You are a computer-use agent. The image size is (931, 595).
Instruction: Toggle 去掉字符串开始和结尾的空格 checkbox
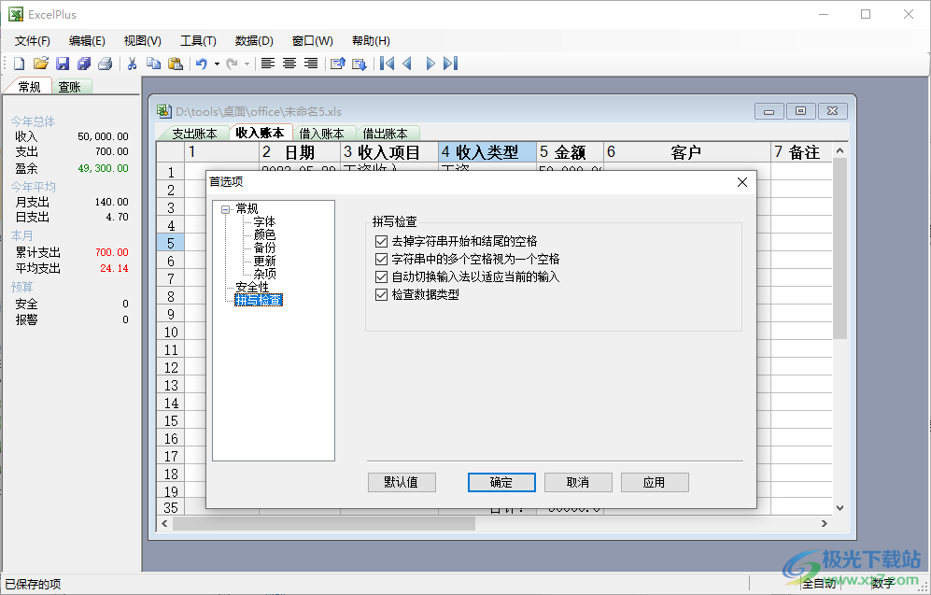pos(381,241)
